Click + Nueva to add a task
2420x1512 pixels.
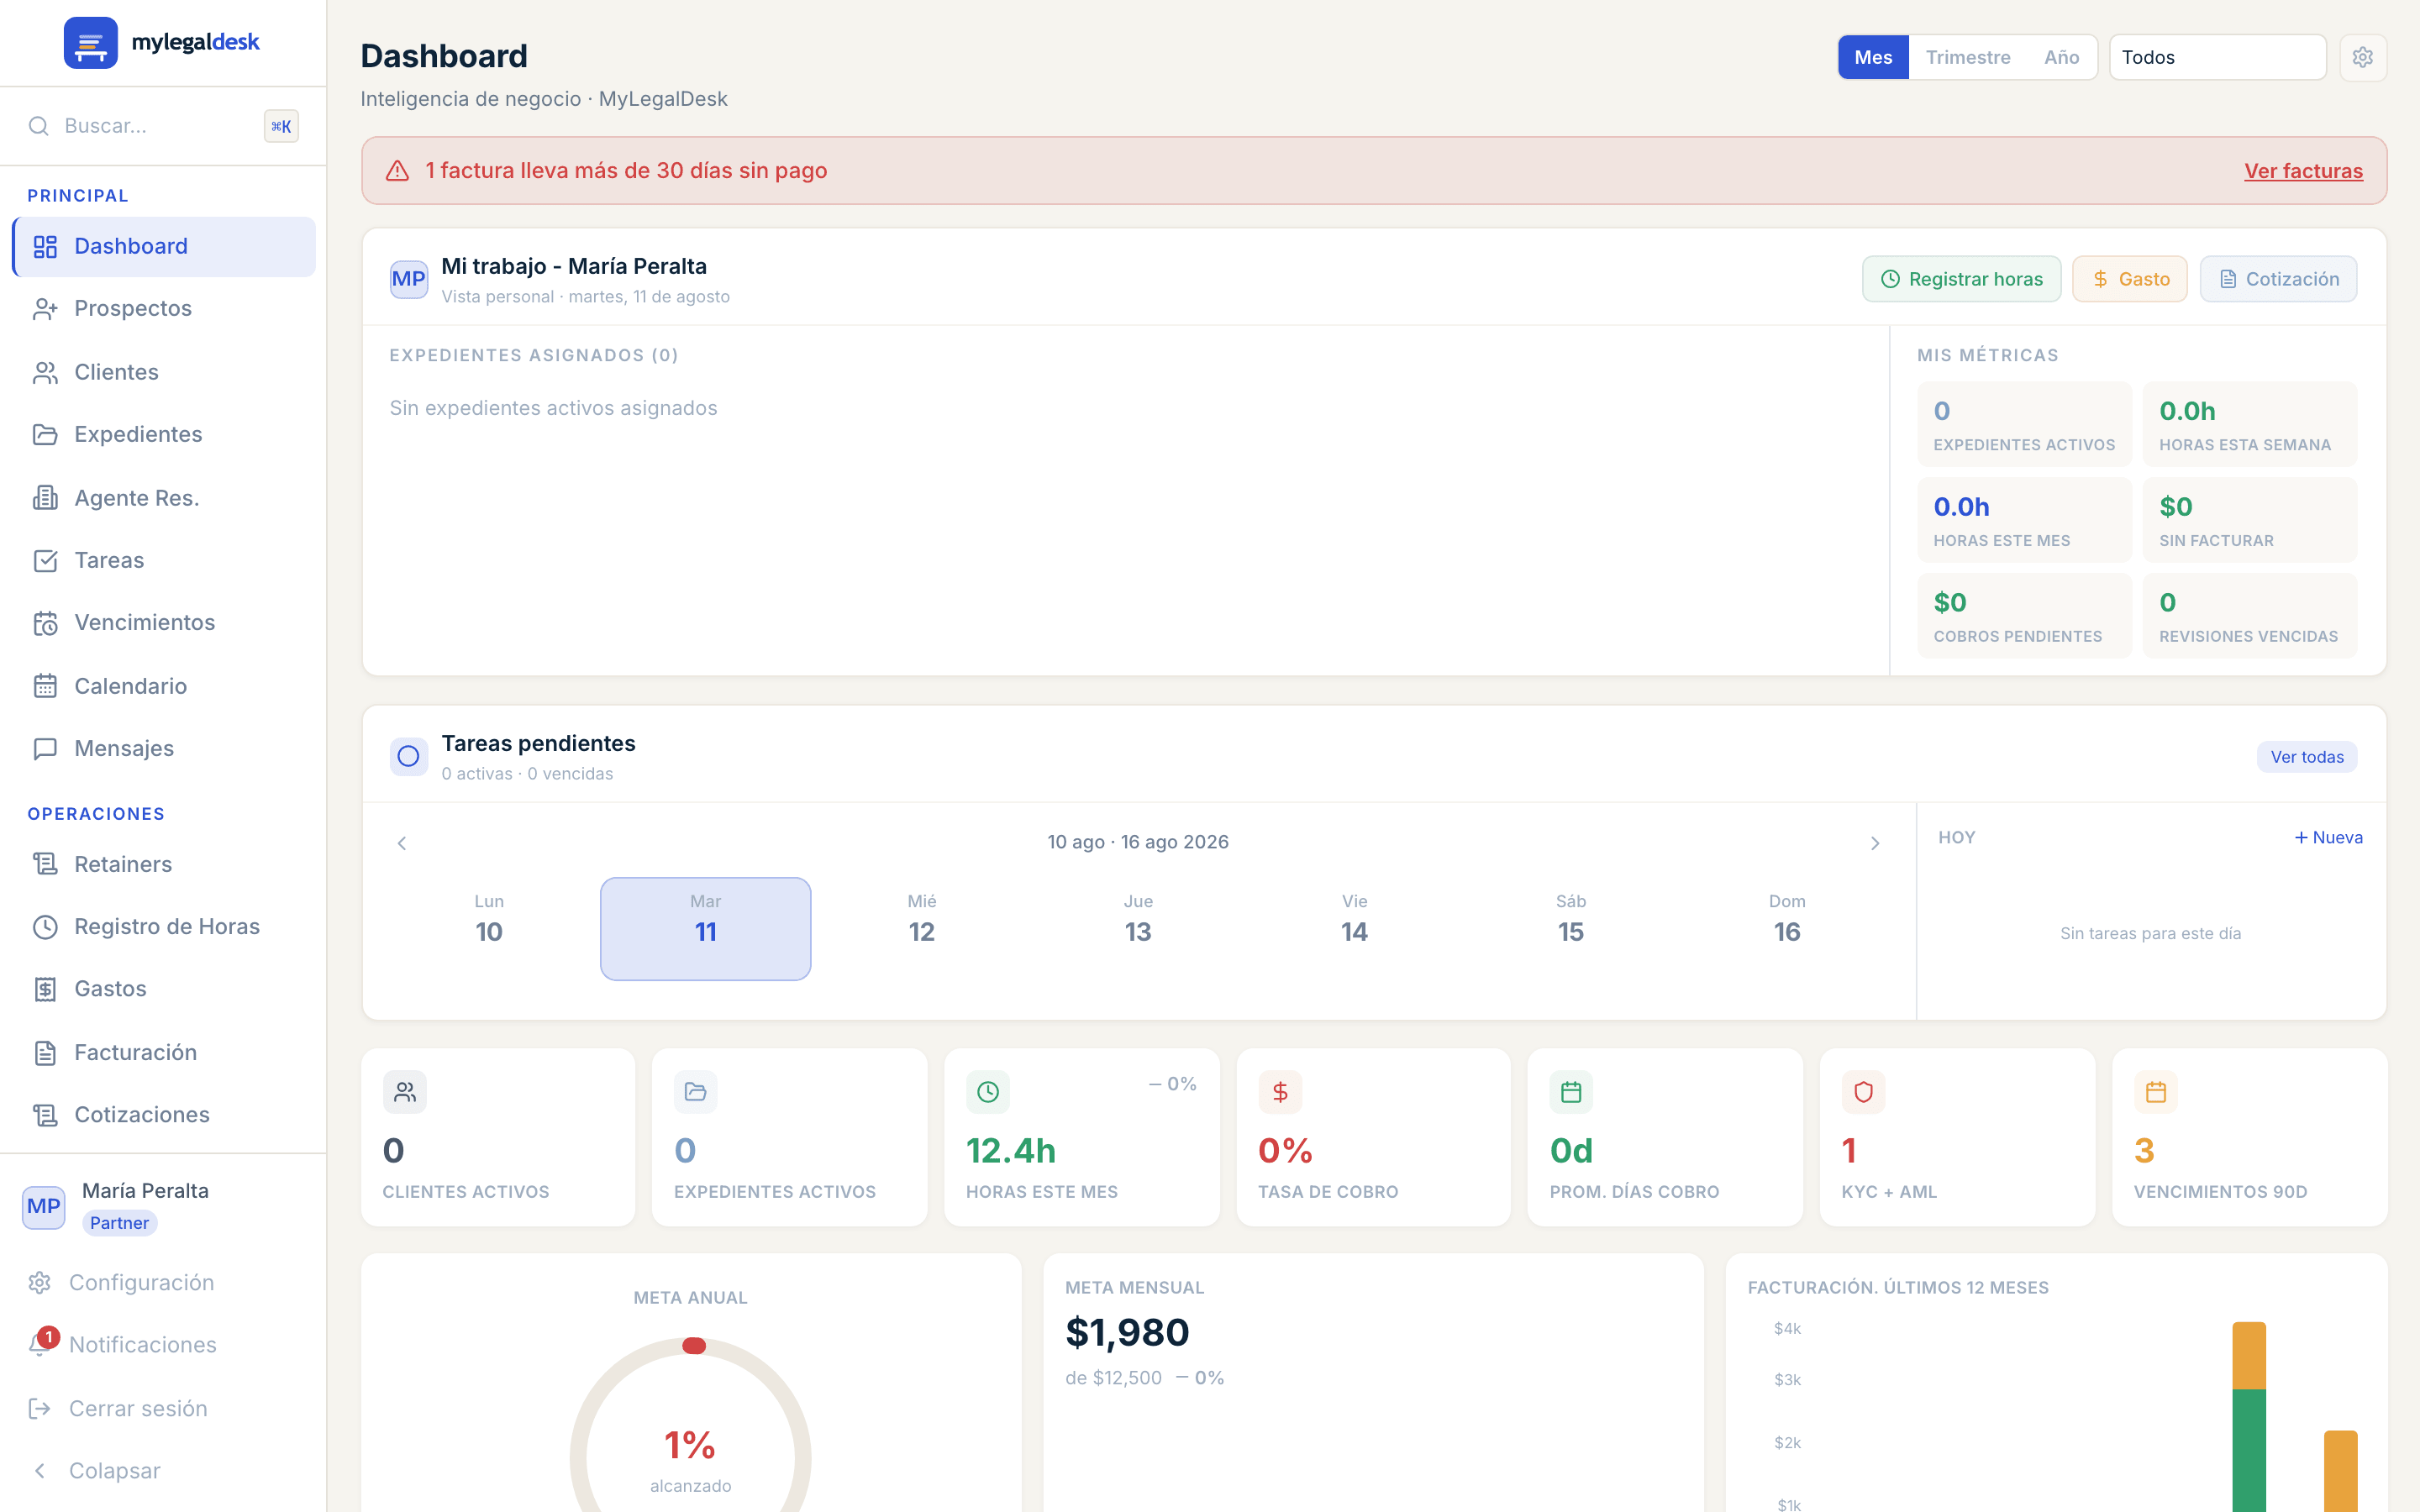pos(2328,837)
